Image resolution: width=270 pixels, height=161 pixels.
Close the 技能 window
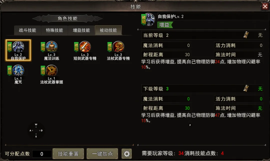click(265, 7)
